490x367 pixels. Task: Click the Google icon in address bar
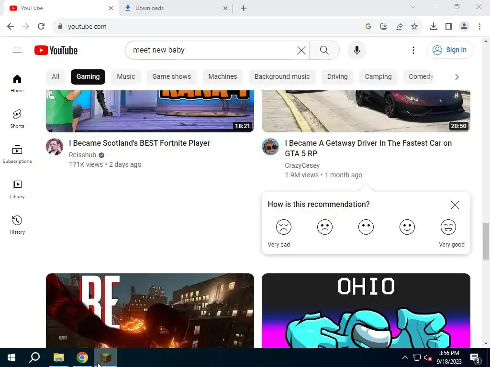click(368, 27)
